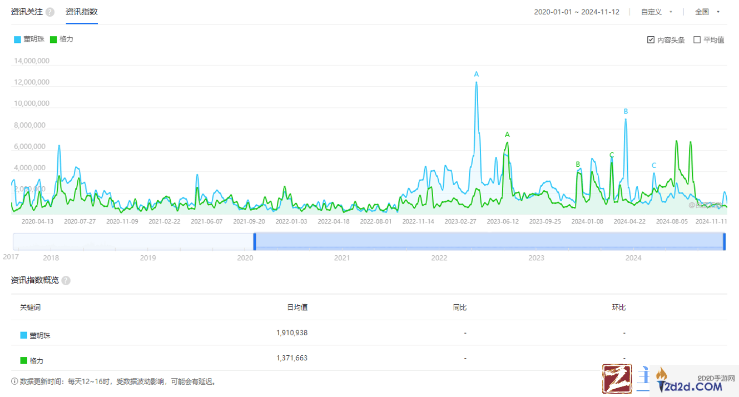Click the 2018 year label on the timeline
Viewport: 739px width, 397px height.
[x=51, y=258]
